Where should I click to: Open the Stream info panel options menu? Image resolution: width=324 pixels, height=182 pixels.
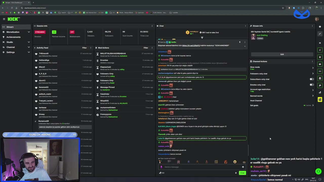pos(312,26)
